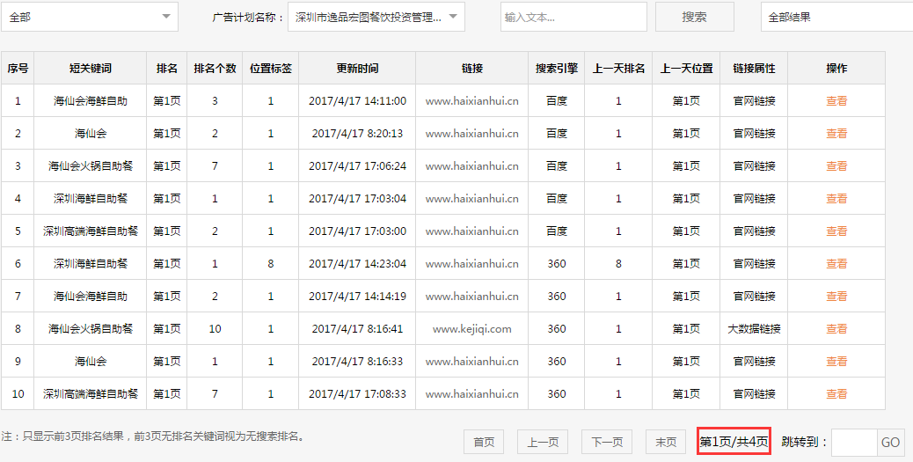
Task: Click www.haixianhui.cn link in row 2
Action: pos(471,134)
